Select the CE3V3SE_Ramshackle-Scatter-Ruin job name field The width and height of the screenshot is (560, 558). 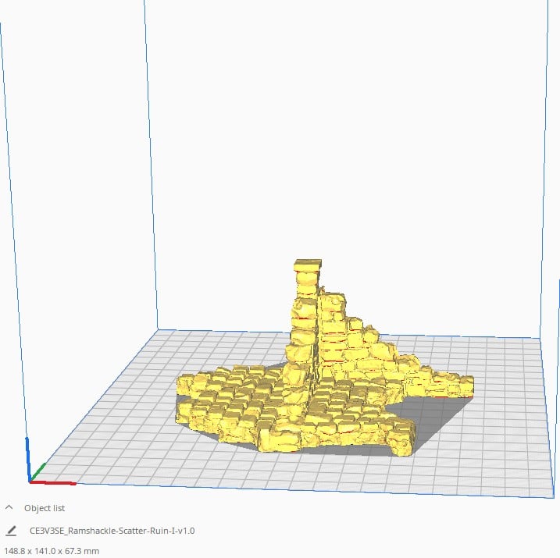point(111,531)
